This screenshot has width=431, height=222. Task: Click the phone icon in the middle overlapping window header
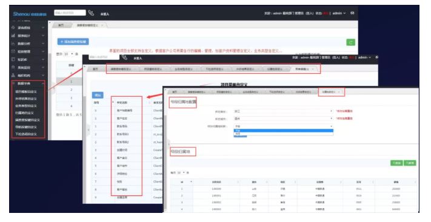[124, 57]
